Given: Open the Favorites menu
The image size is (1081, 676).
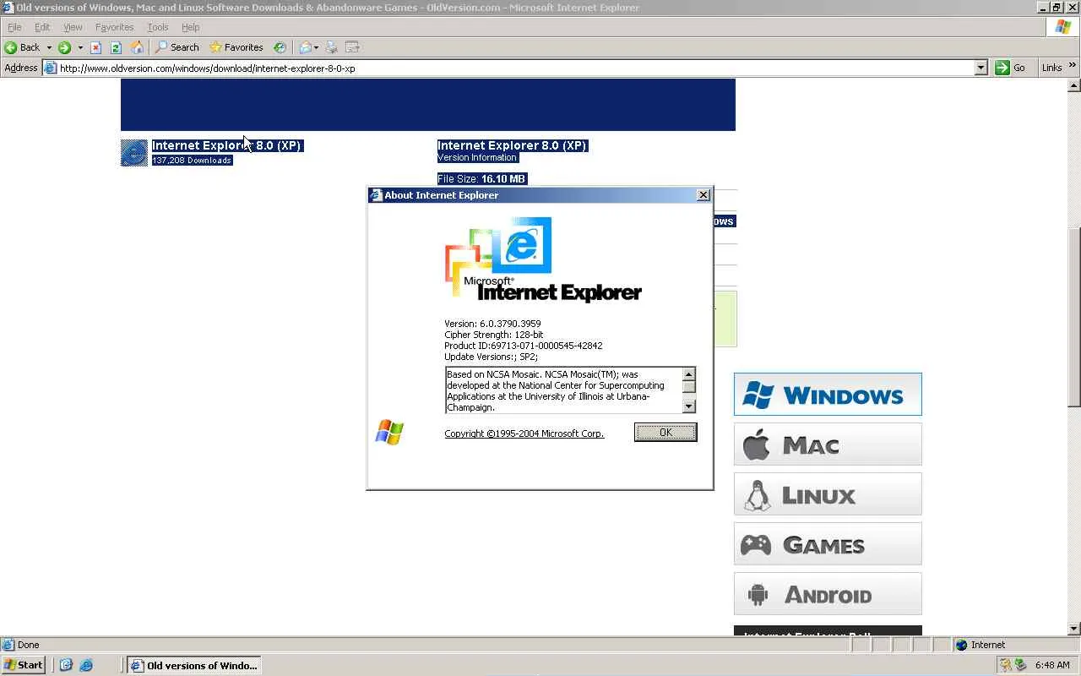Looking at the screenshot, I should point(114,27).
